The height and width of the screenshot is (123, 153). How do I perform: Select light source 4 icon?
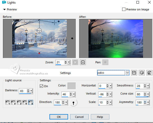tap(25, 102)
